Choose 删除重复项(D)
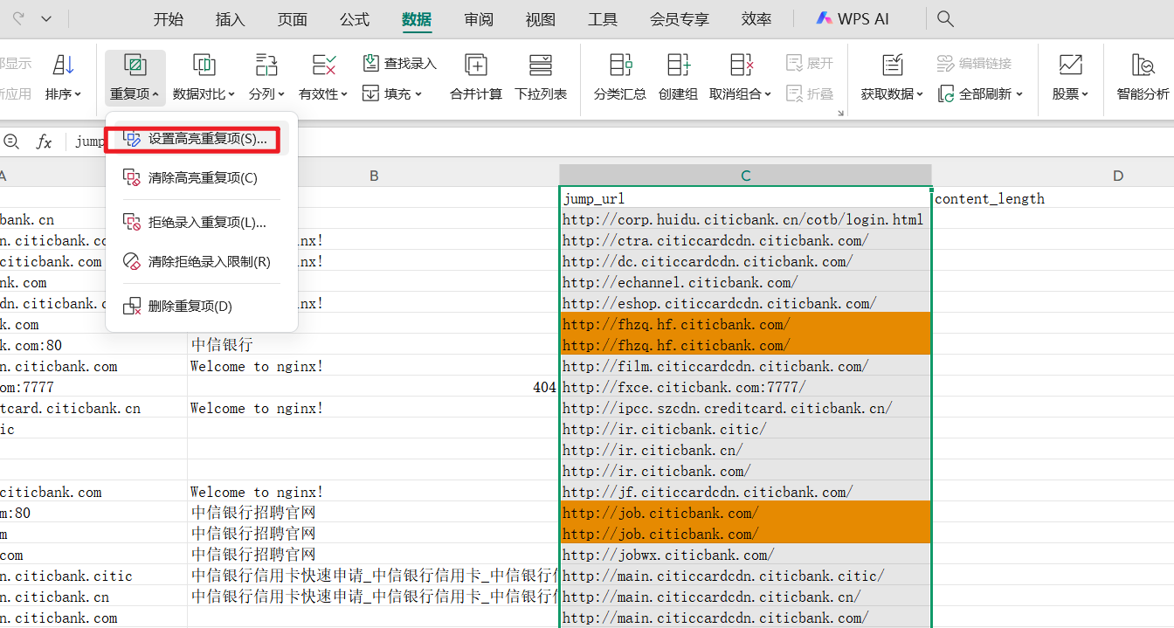 point(202,307)
